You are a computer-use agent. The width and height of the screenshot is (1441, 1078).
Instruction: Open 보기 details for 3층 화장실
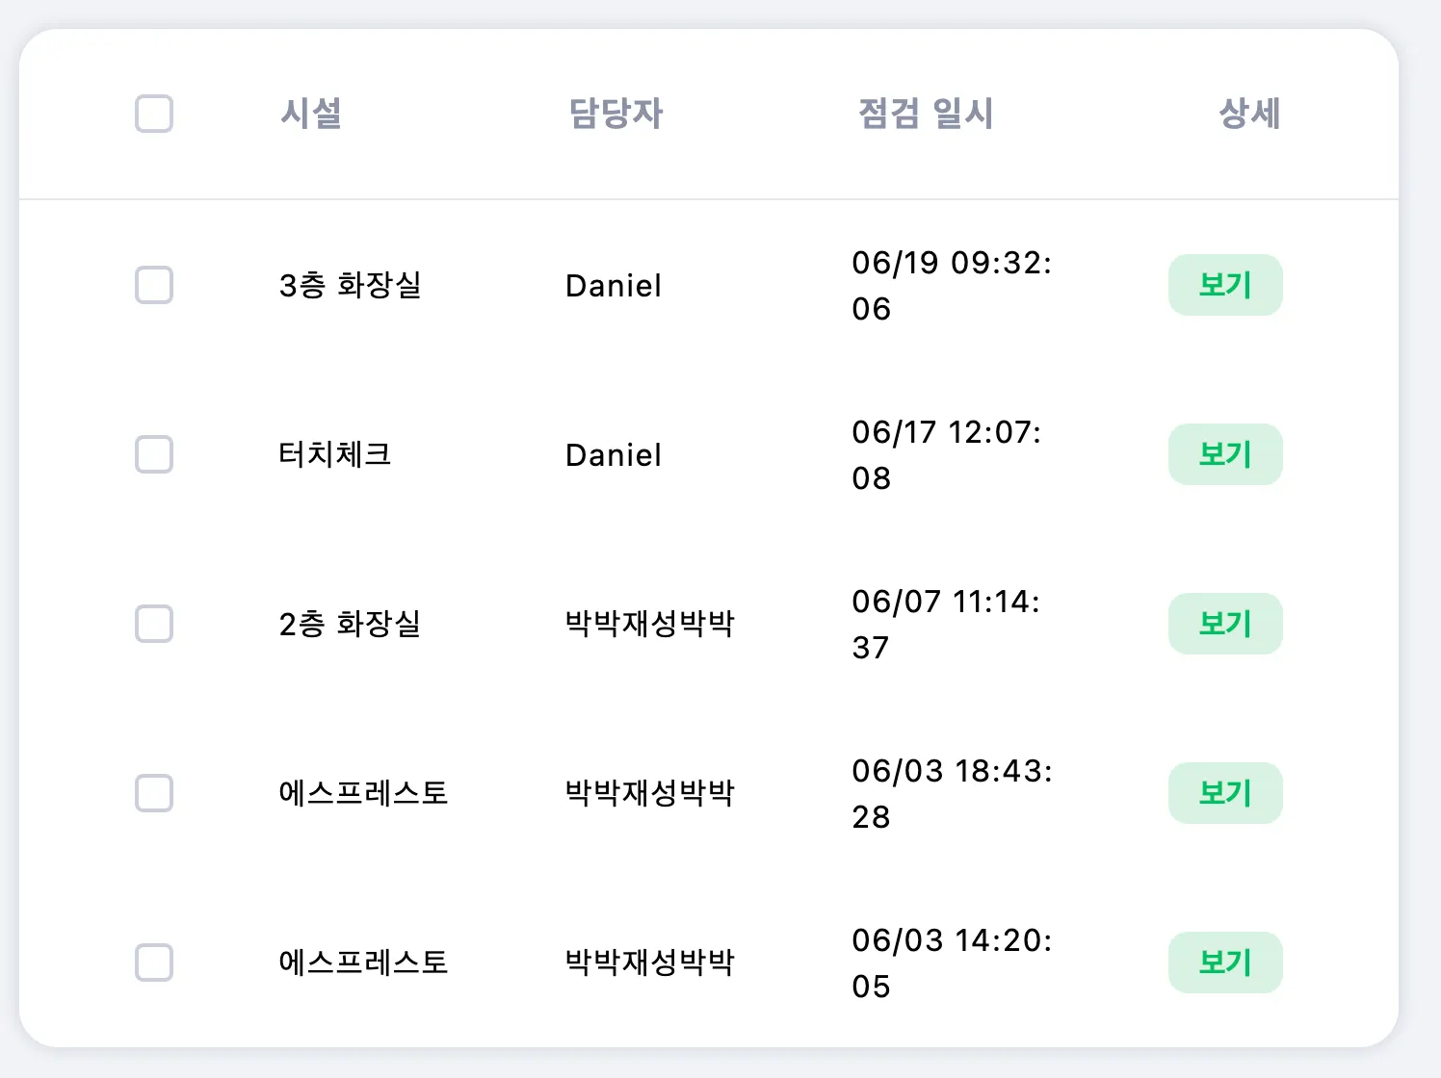pyautogui.click(x=1225, y=285)
